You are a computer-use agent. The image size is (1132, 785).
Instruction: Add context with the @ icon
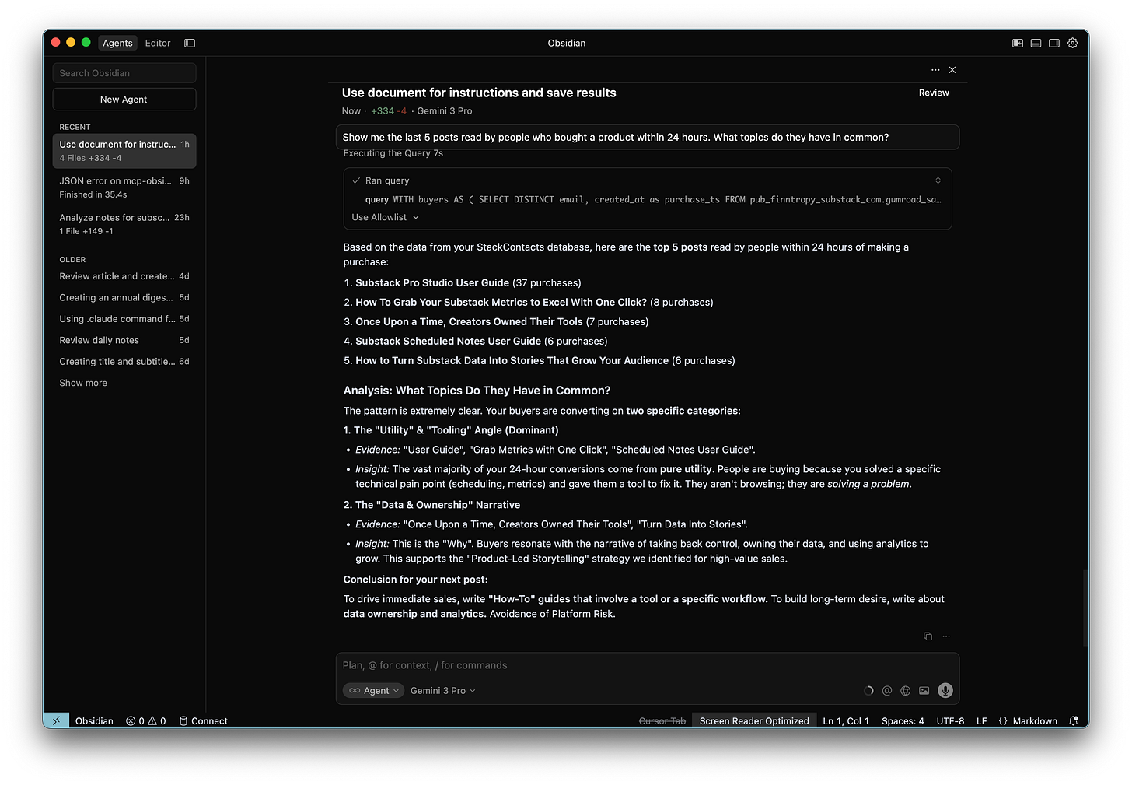(887, 691)
